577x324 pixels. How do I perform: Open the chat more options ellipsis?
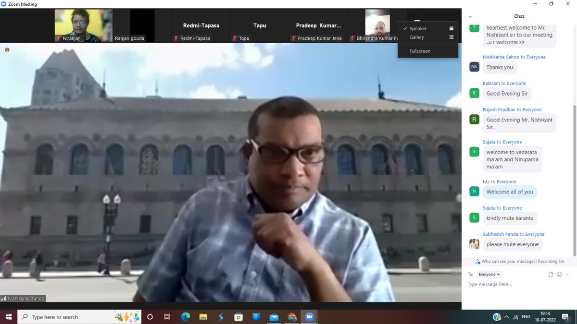pos(567,274)
